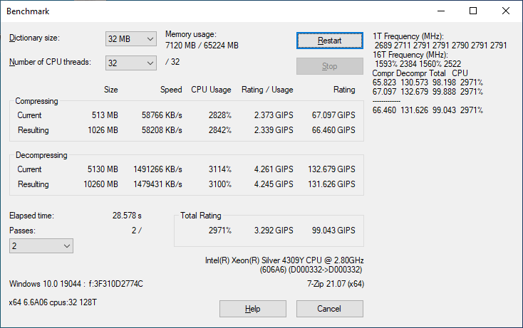Cancel the benchmark dialog
523x328 pixels.
pos(329,309)
